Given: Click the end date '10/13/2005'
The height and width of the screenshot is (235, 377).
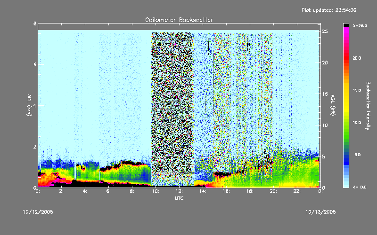Looking at the screenshot, I should (320, 212).
